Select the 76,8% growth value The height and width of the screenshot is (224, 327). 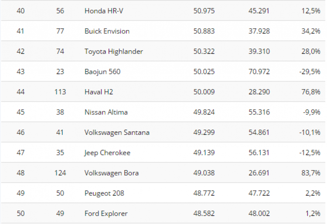point(311,92)
